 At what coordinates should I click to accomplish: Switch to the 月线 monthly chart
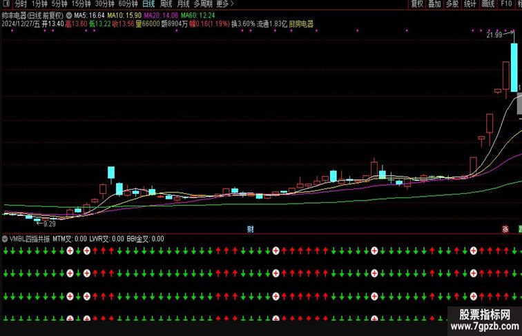pyautogui.click(x=183, y=4)
